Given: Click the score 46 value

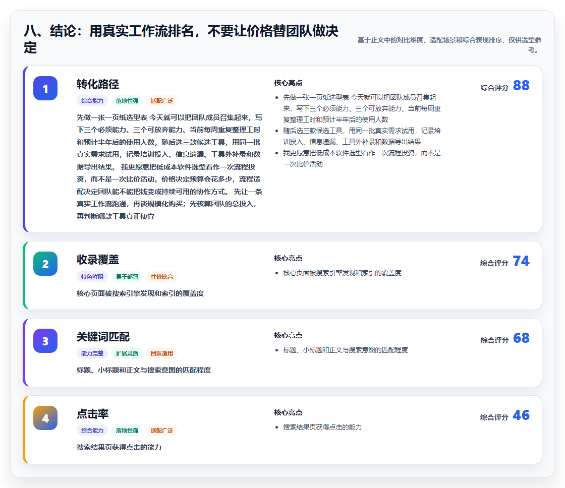Looking at the screenshot, I should click(521, 415).
